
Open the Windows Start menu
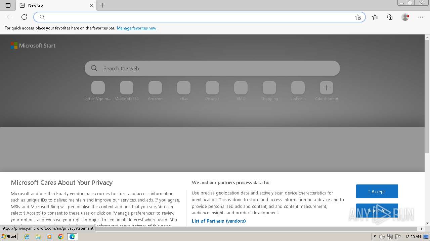tap(9, 237)
